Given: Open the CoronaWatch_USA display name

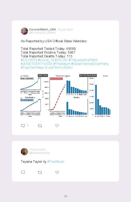Looking at the screenshot, I should click(43, 29).
